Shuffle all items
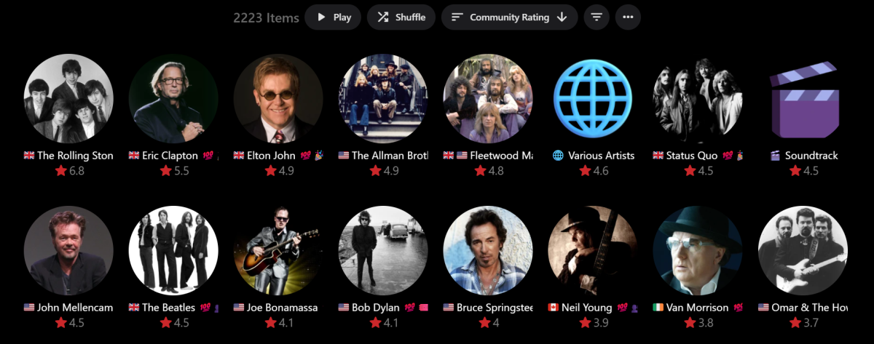The height and width of the screenshot is (344, 874). pyautogui.click(x=401, y=17)
